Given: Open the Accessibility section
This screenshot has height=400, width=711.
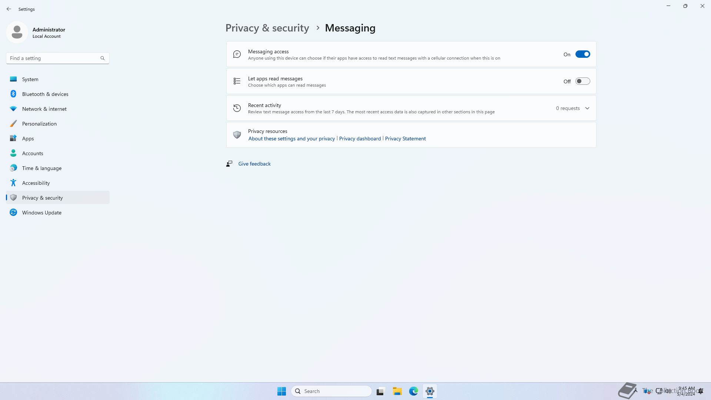Looking at the screenshot, I should coord(36,183).
